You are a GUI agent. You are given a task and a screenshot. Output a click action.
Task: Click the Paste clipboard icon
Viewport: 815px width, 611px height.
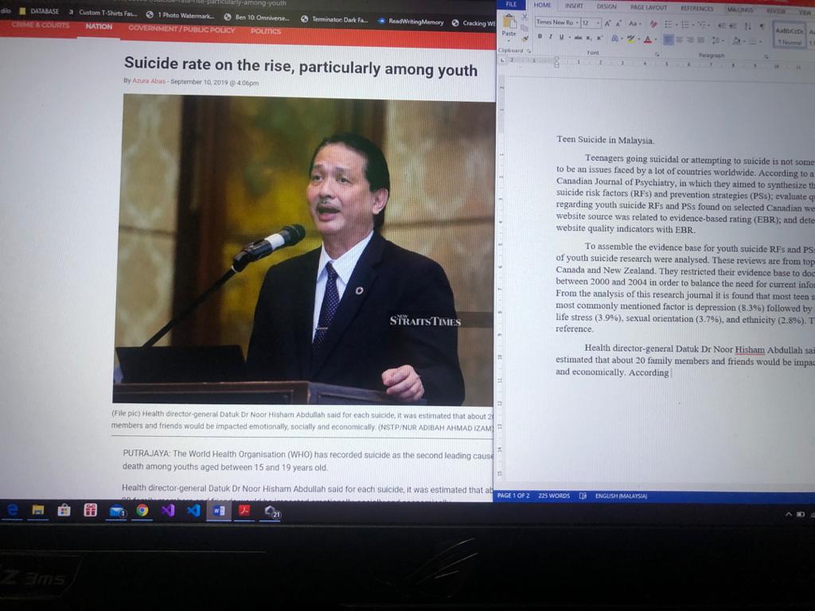click(509, 27)
